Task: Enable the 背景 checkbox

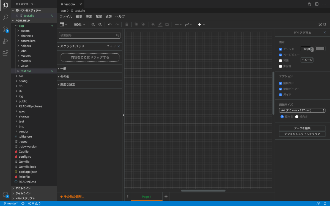Action: pyautogui.click(x=280, y=61)
